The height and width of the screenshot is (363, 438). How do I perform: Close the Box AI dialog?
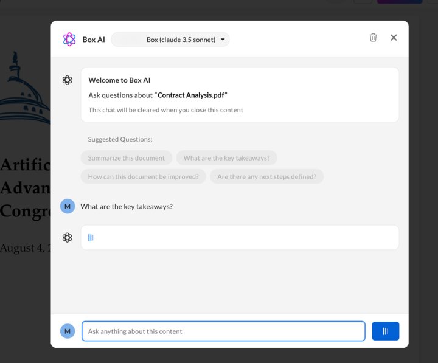[394, 38]
